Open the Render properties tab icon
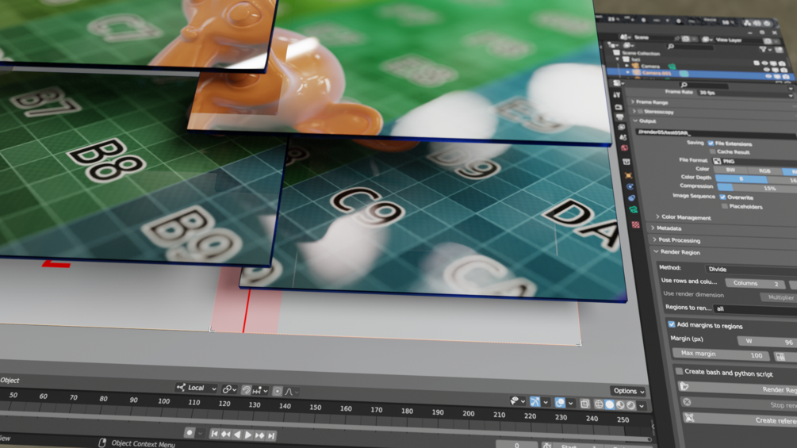The image size is (797, 448). pos(619,107)
